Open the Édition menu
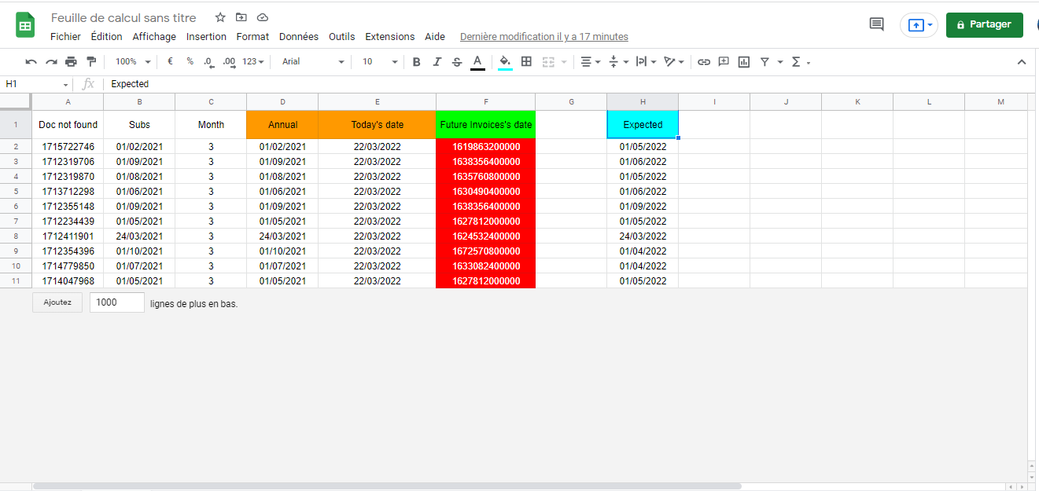The height and width of the screenshot is (491, 1039). pos(107,37)
